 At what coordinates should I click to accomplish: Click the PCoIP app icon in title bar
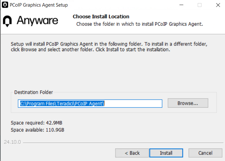coord(5,5)
